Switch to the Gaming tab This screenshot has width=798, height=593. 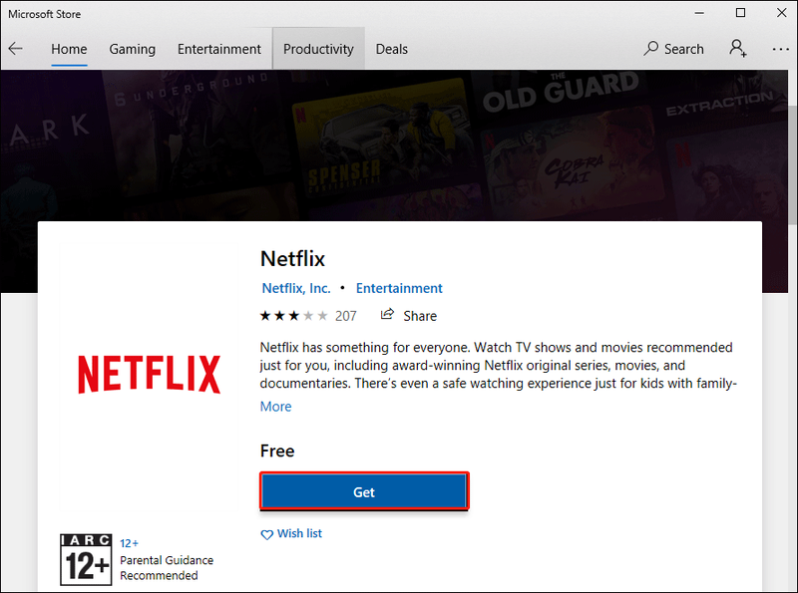pyautogui.click(x=133, y=49)
